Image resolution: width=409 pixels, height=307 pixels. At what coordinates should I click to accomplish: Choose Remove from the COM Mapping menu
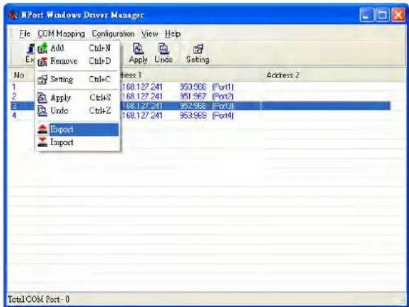(78, 61)
